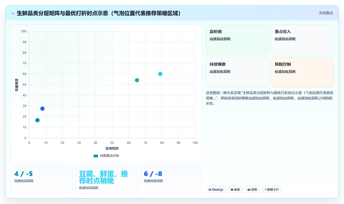
Task: Click the 表格 tag chip
Action: [x=235, y=190]
